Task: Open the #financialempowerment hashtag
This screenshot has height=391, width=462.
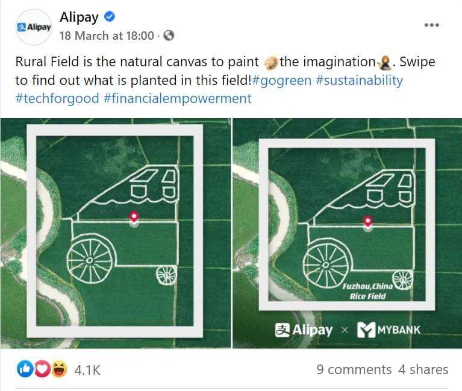Action: pos(178,98)
